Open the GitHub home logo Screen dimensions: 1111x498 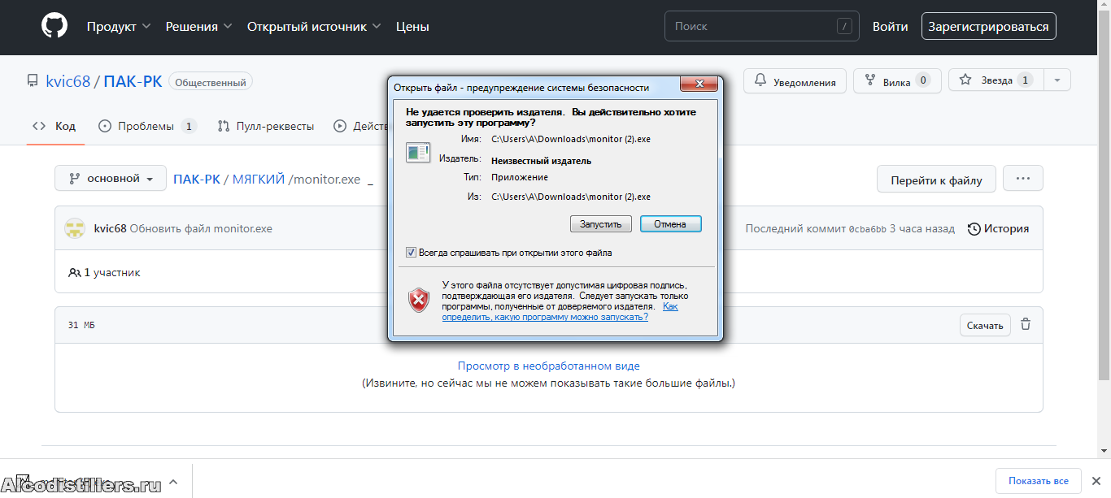(x=54, y=26)
